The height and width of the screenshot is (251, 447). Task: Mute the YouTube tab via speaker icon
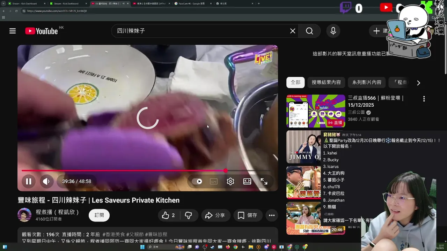[x=123, y=3]
